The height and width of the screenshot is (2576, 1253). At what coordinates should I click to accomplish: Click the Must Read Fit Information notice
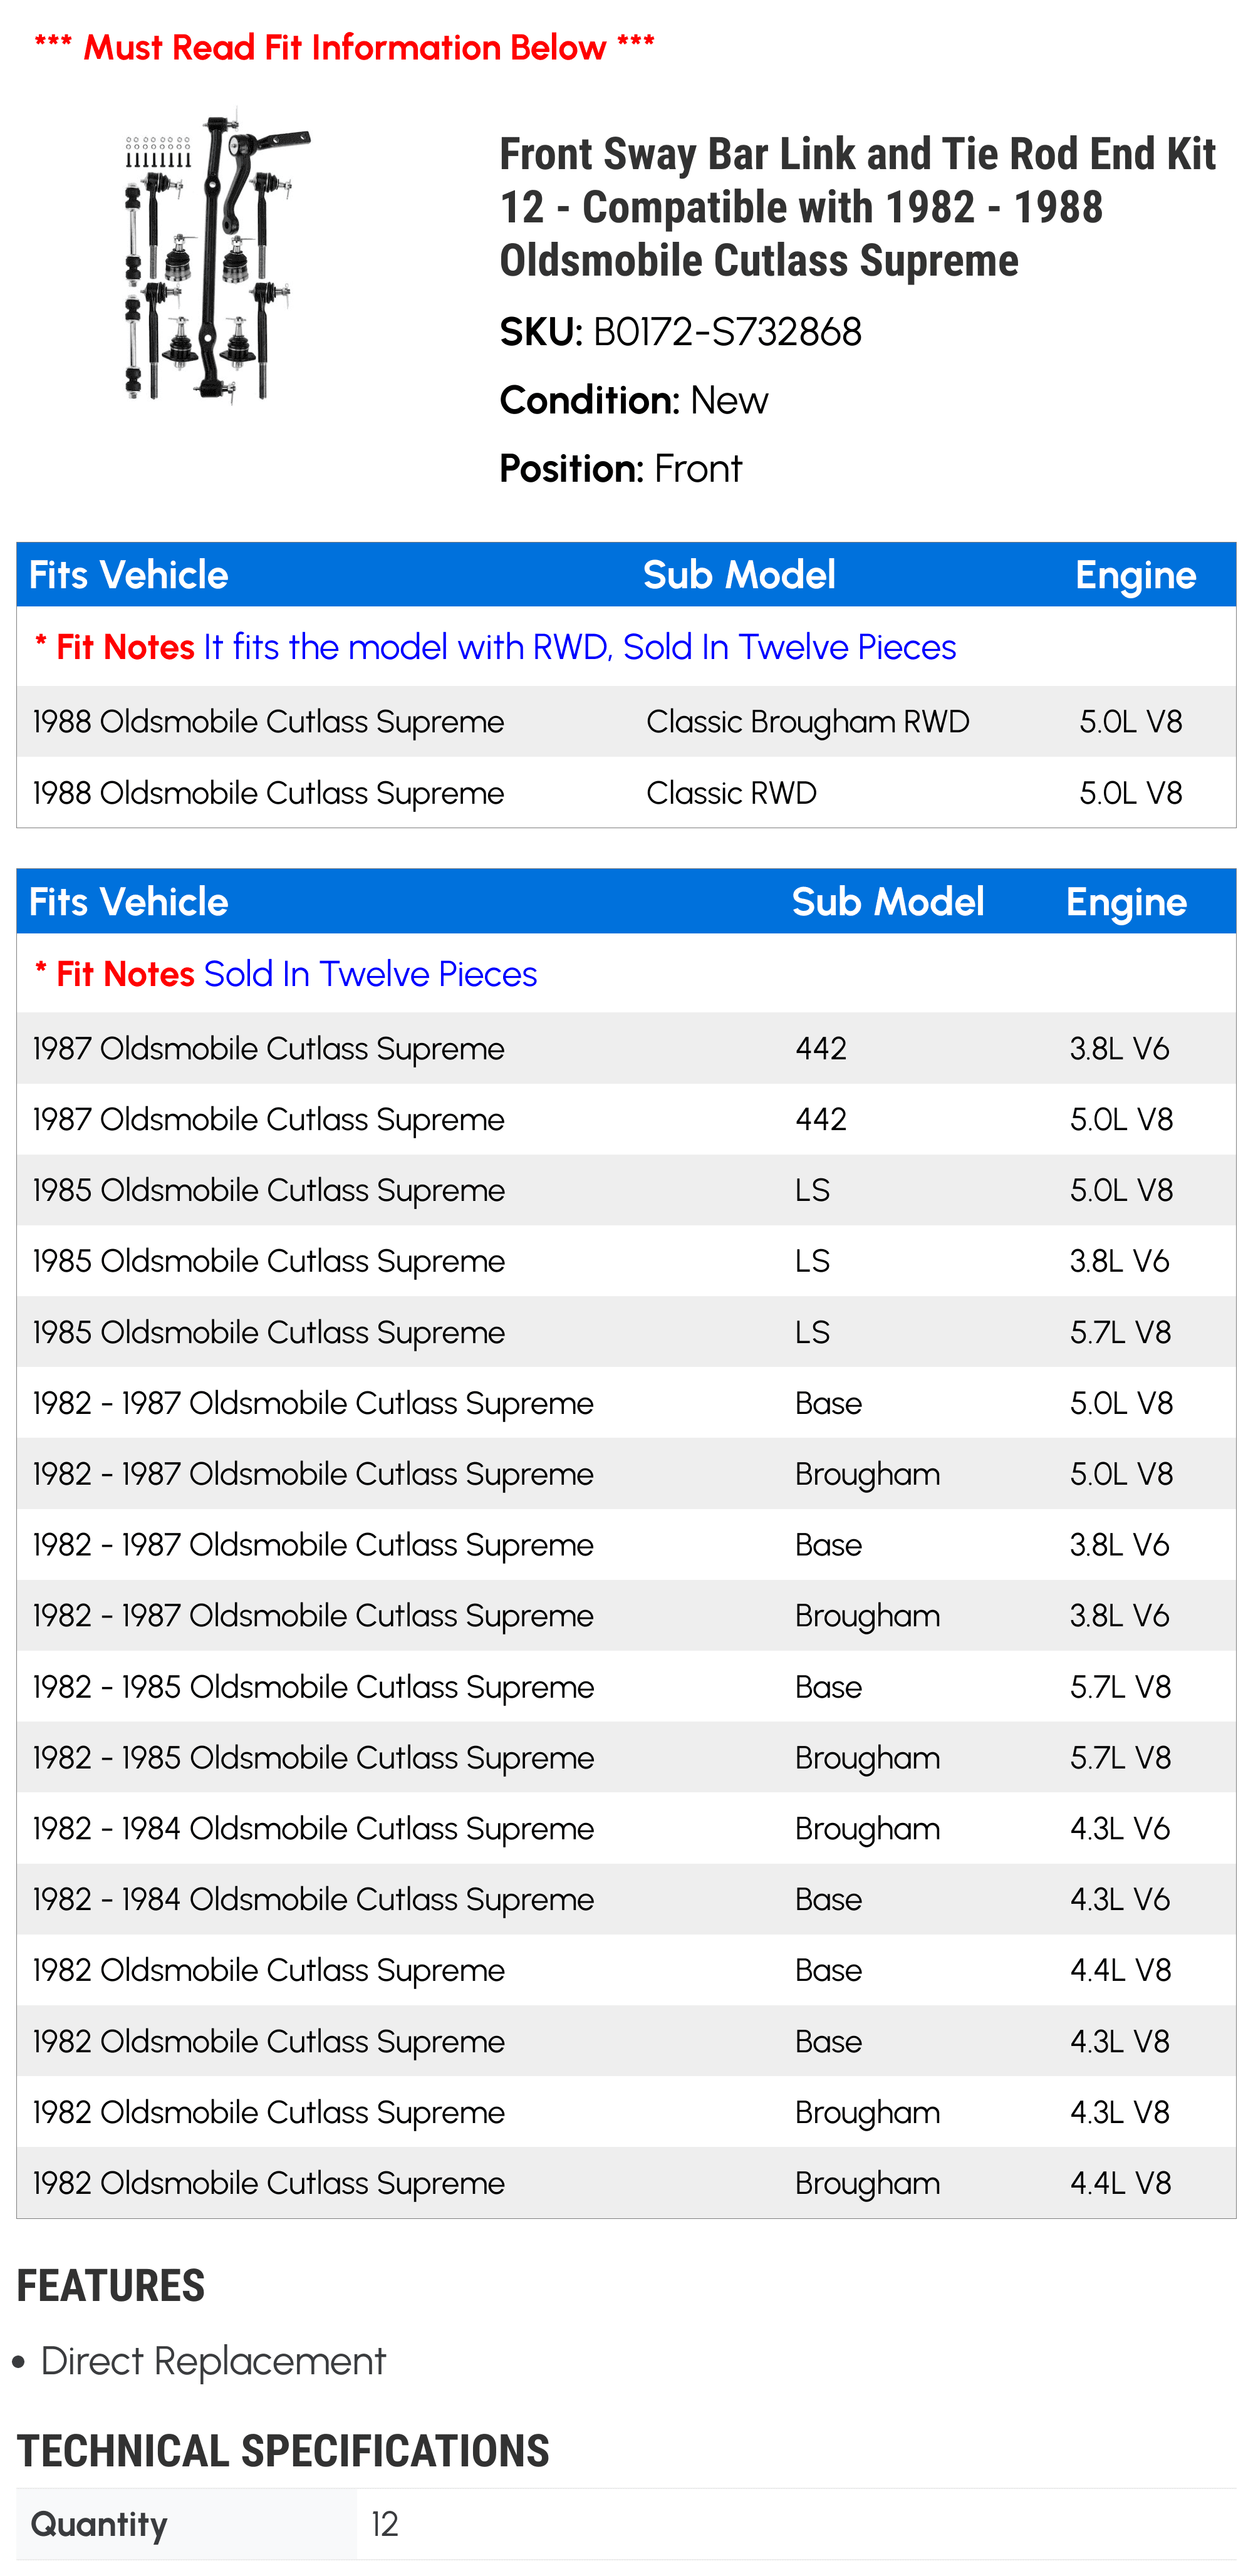click(344, 47)
